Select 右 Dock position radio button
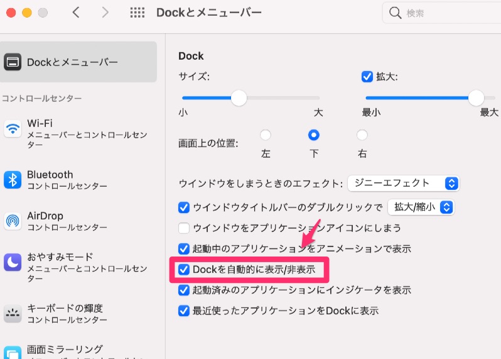Viewport: 501px width, 359px height. point(362,135)
